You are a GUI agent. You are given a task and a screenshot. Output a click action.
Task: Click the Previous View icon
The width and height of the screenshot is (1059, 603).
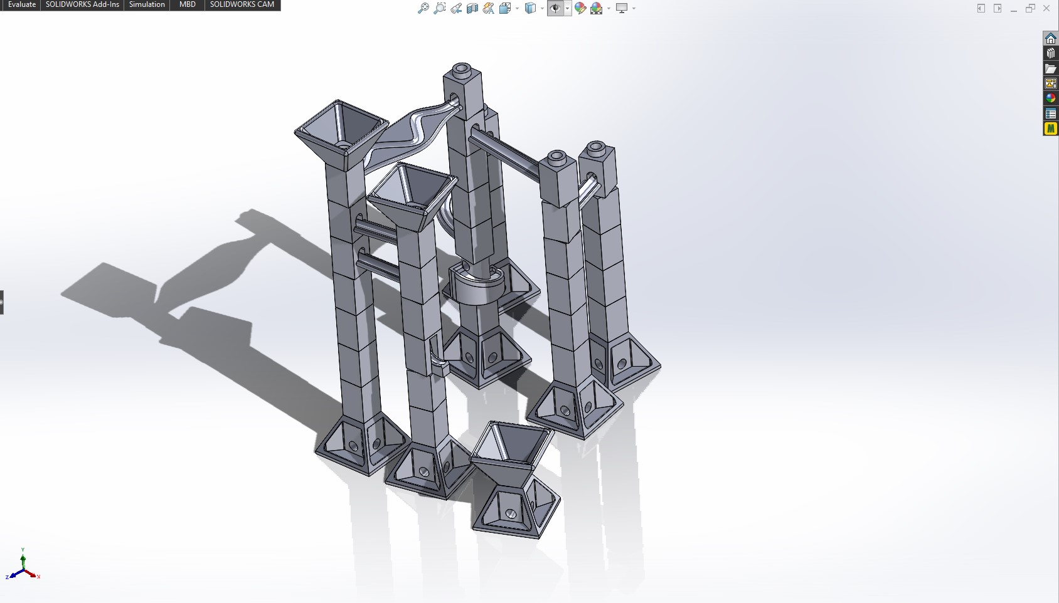click(x=456, y=8)
